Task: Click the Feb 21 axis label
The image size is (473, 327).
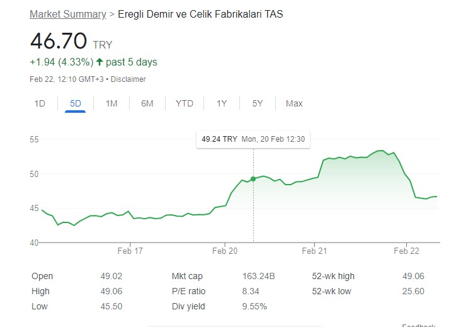Action: click(314, 251)
